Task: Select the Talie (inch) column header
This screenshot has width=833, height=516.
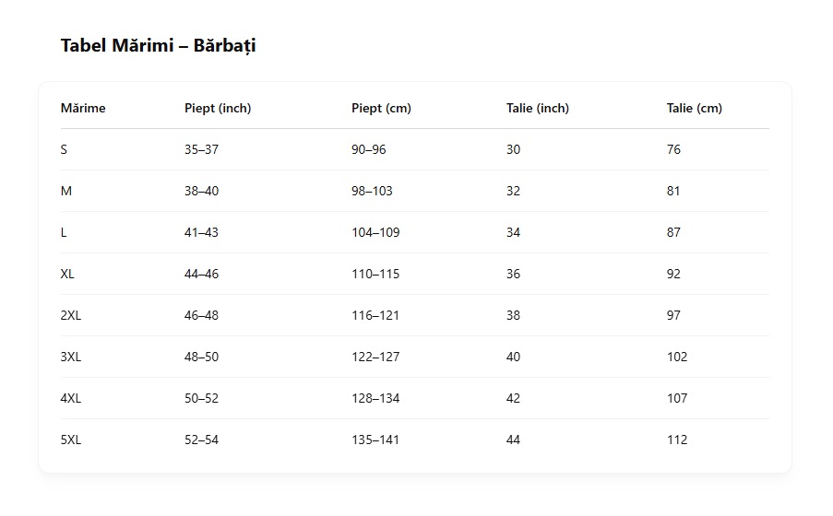Action: click(538, 109)
